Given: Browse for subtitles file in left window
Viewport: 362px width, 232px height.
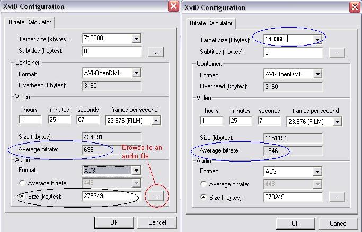Looking at the screenshot, I should 156,52.
